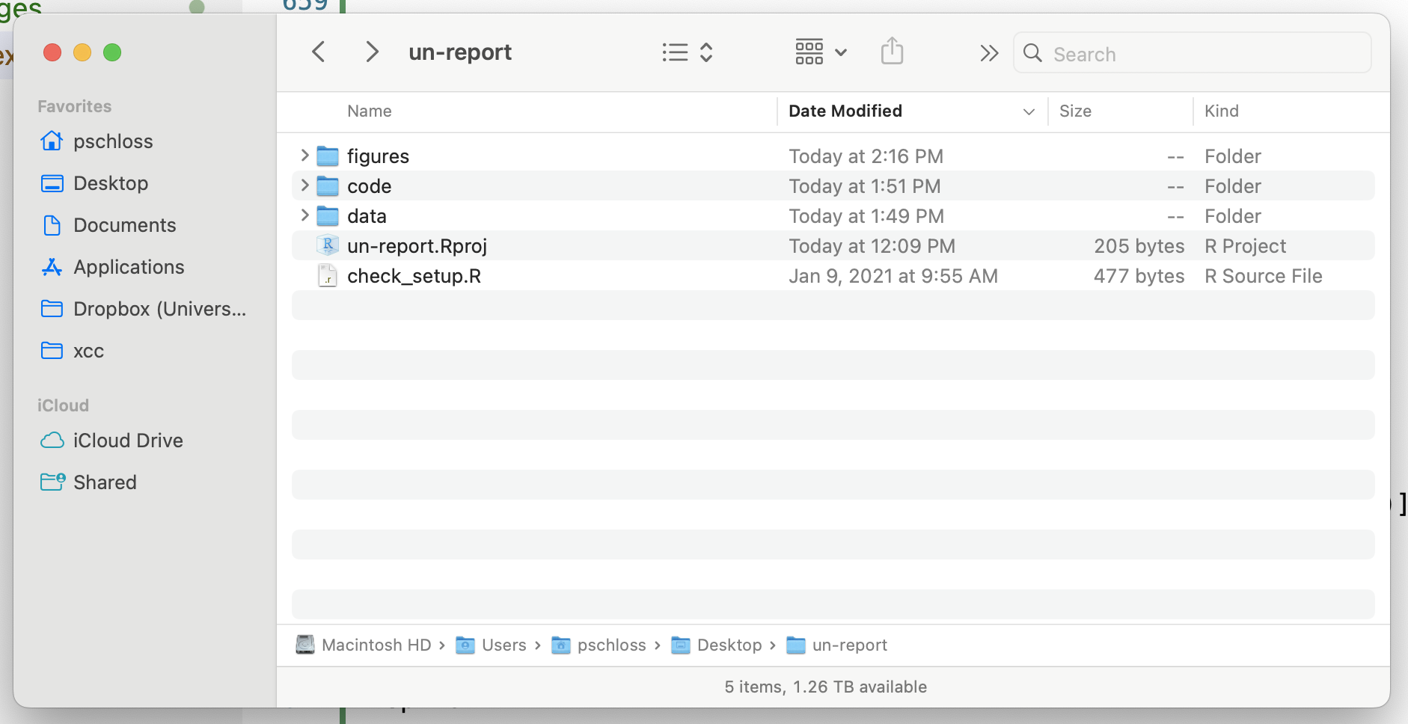Expand the code folder disclosure arrow

tap(304, 185)
